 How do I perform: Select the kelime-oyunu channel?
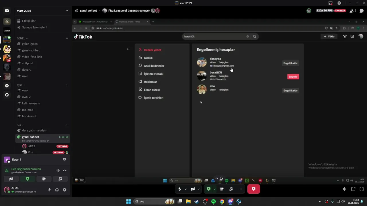pyautogui.click(x=42, y=103)
